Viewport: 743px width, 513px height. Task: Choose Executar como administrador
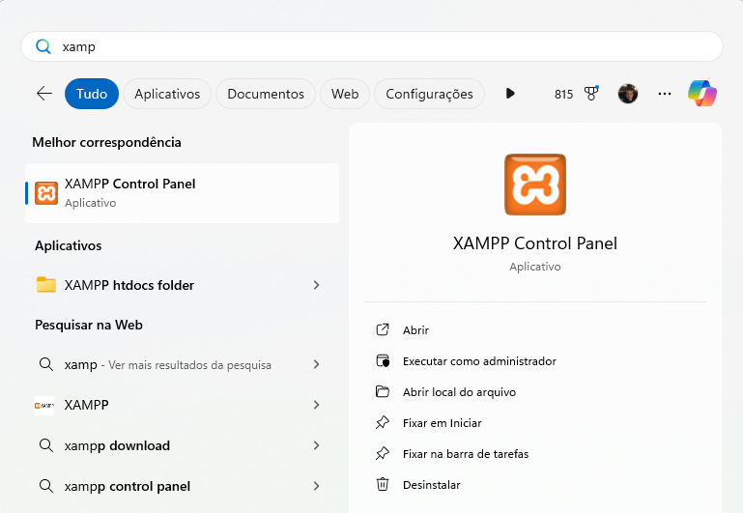click(479, 361)
